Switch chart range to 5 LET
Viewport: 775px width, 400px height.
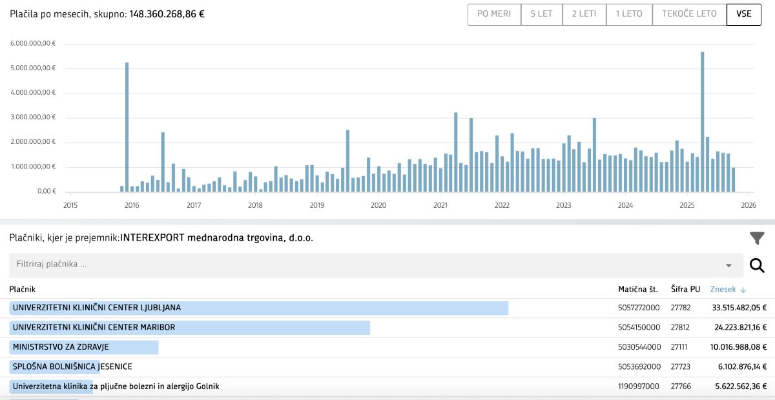pos(541,14)
